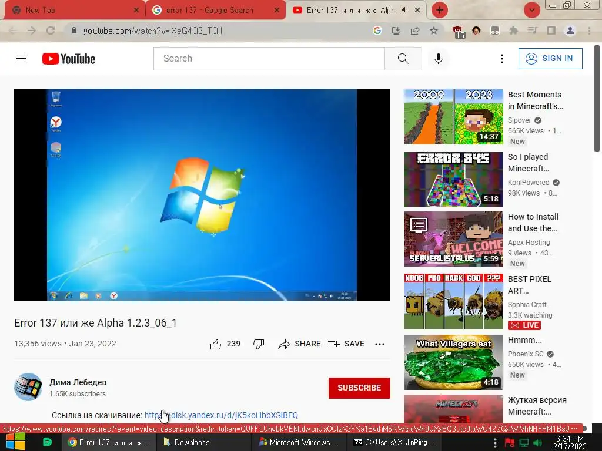Open taskbar clock showing 6:34 PM

(571, 442)
